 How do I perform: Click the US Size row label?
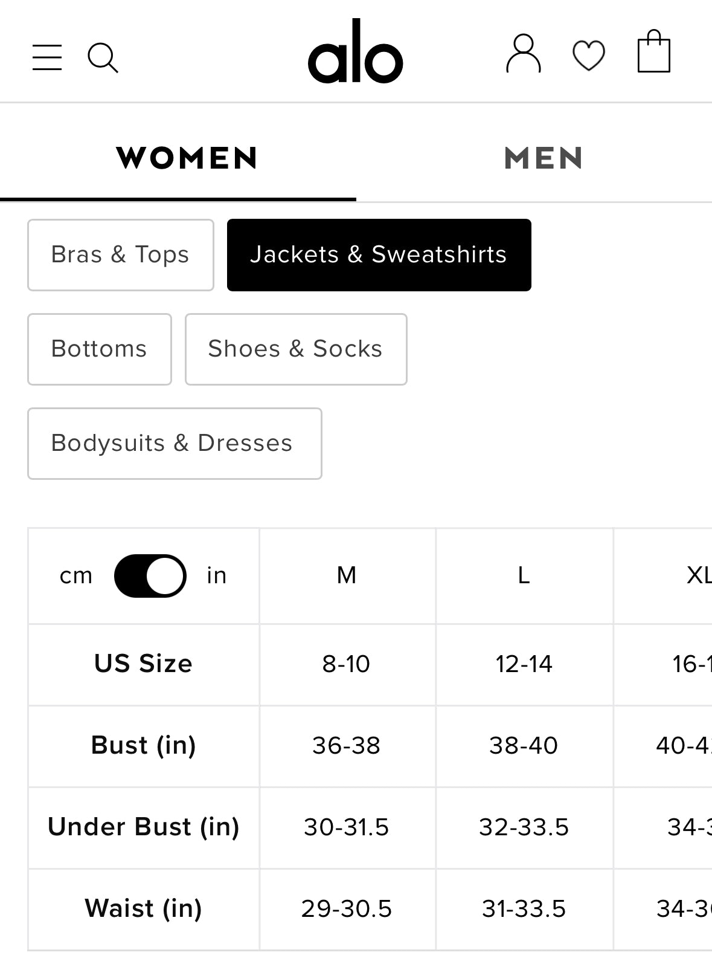point(143,664)
